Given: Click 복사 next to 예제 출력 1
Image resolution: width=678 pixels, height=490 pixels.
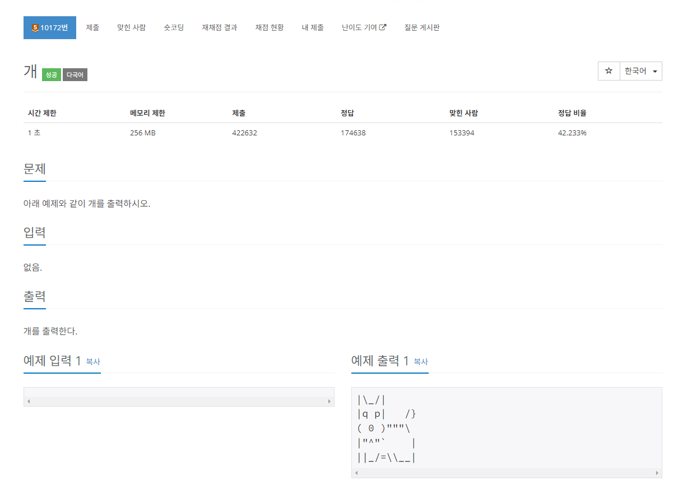Looking at the screenshot, I should [421, 362].
